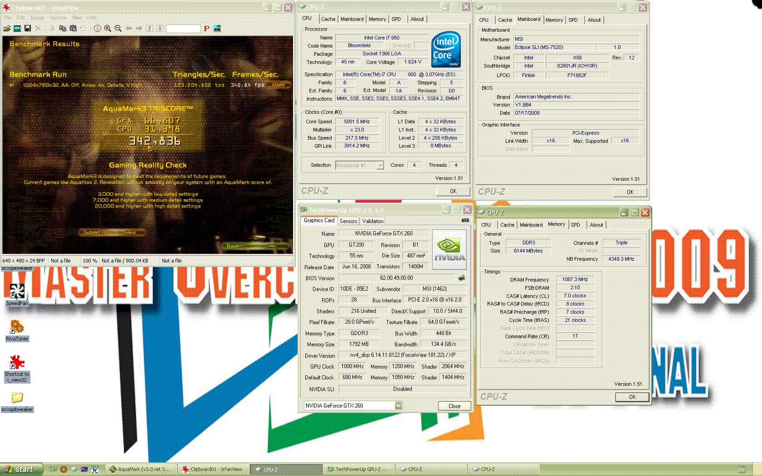Click the Paste clipboard icon in IrfanView
Viewport: 762px width, 476px height.
[73, 28]
